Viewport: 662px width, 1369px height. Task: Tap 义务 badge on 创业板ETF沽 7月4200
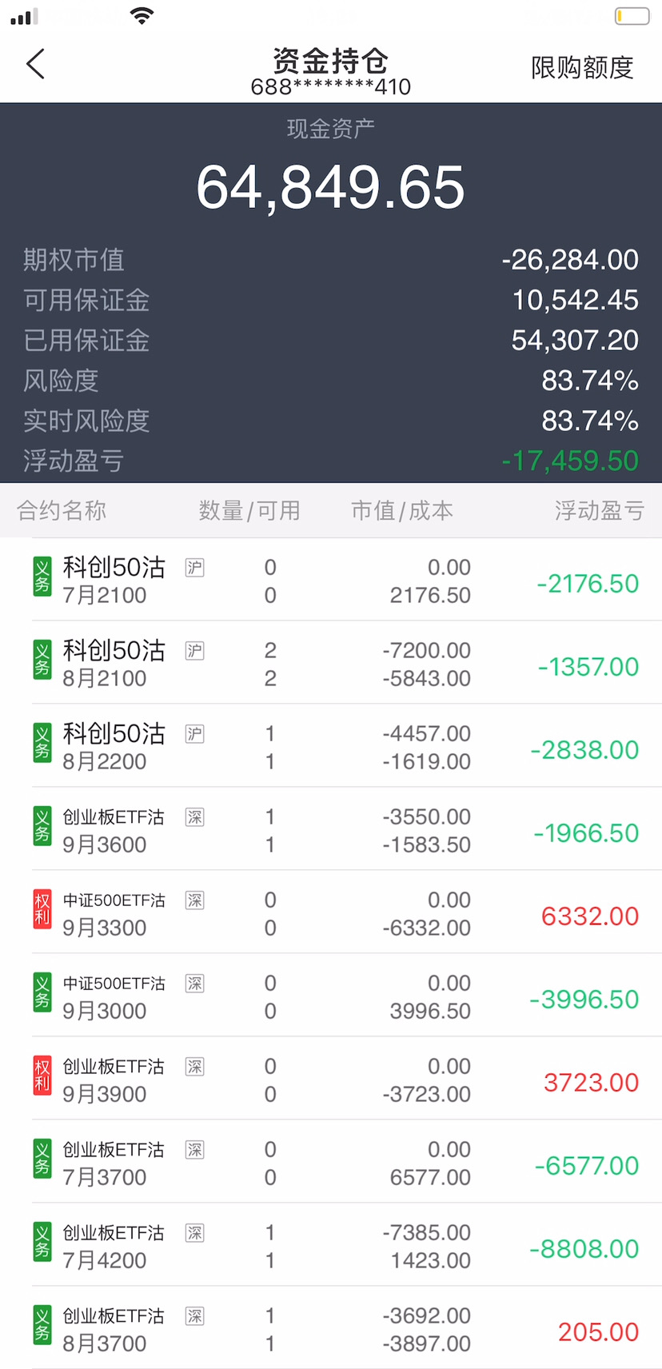(x=42, y=1243)
